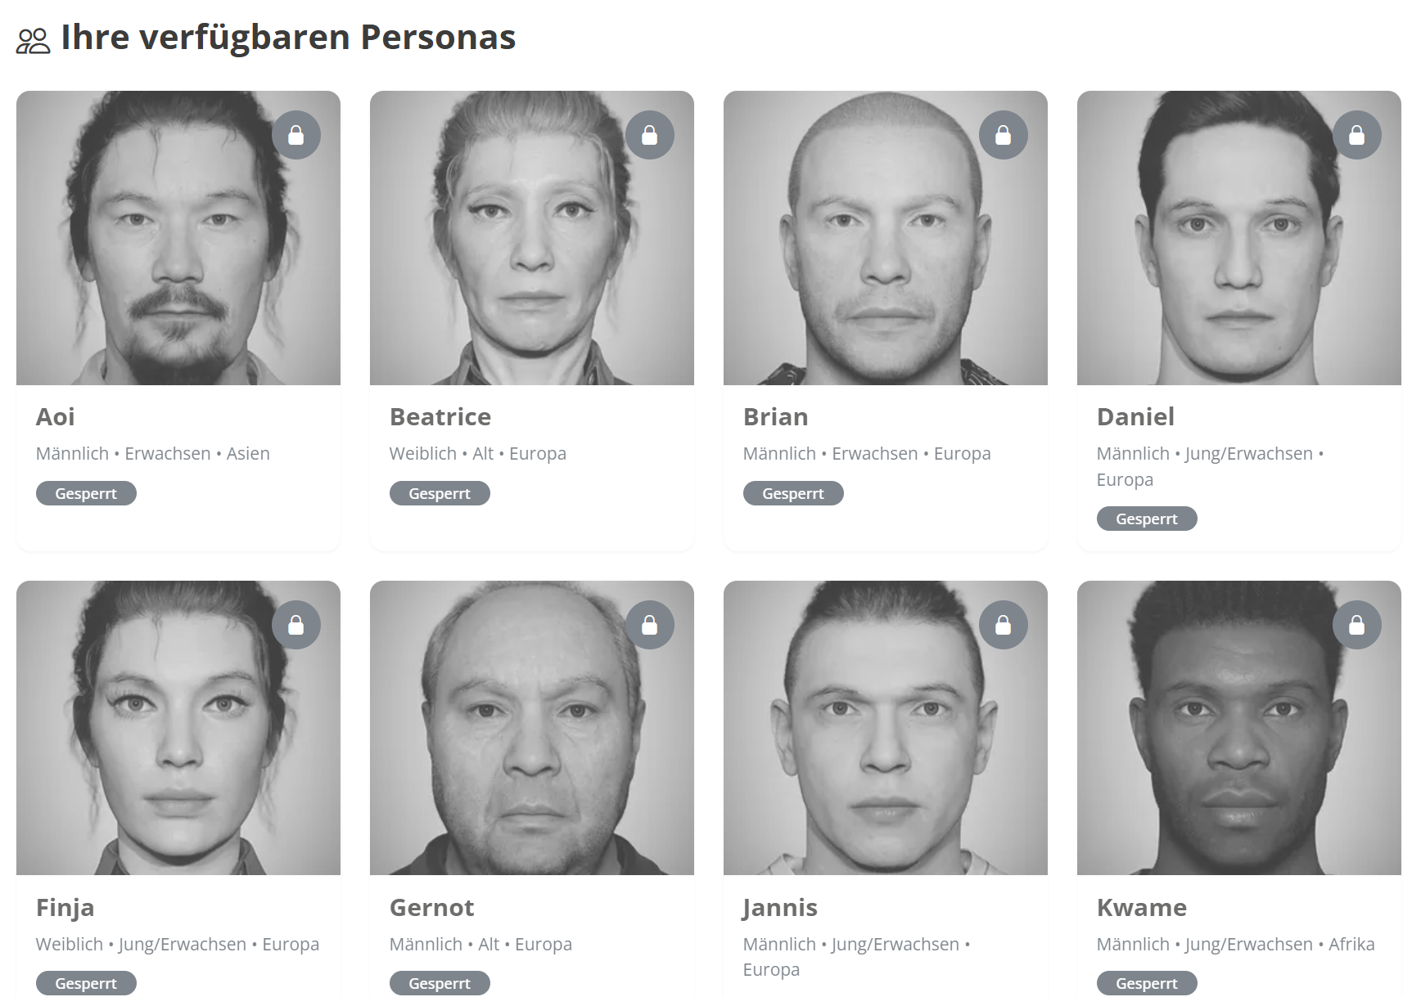The image size is (1412, 997).
Task: Click the lock icon on Gernot's portrait
Action: (x=650, y=625)
